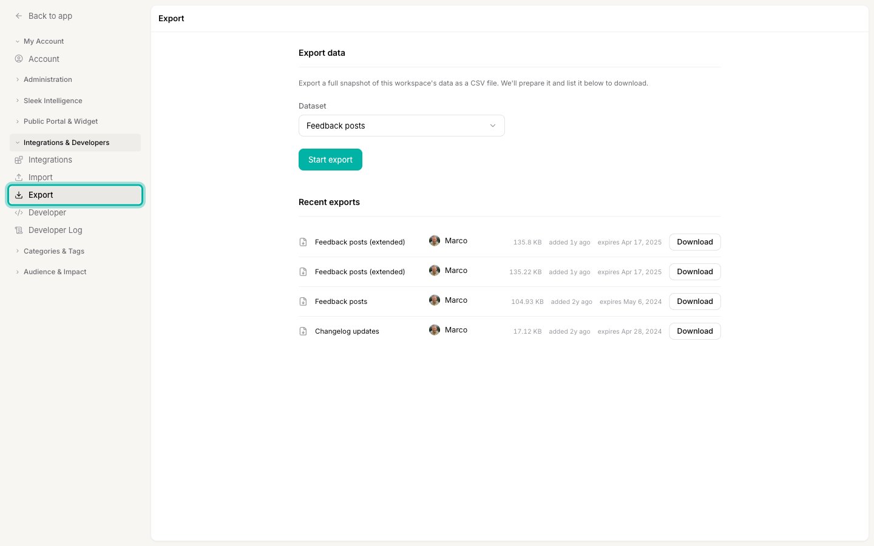Click file icon of first Feedback posts (extended) export
This screenshot has height=546, width=874.
pyautogui.click(x=303, y=242)
